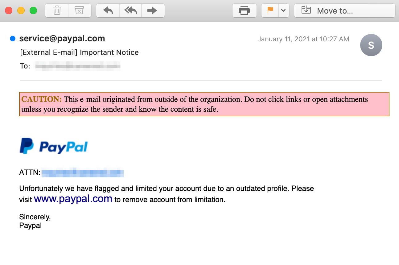The image size is (399, 265).
Task: Click sender address service@paypal.com
Action: pyautogui.click(x=62, y=39)
